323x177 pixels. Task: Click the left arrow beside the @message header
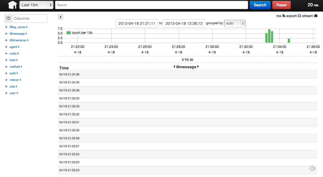(174, 67)
